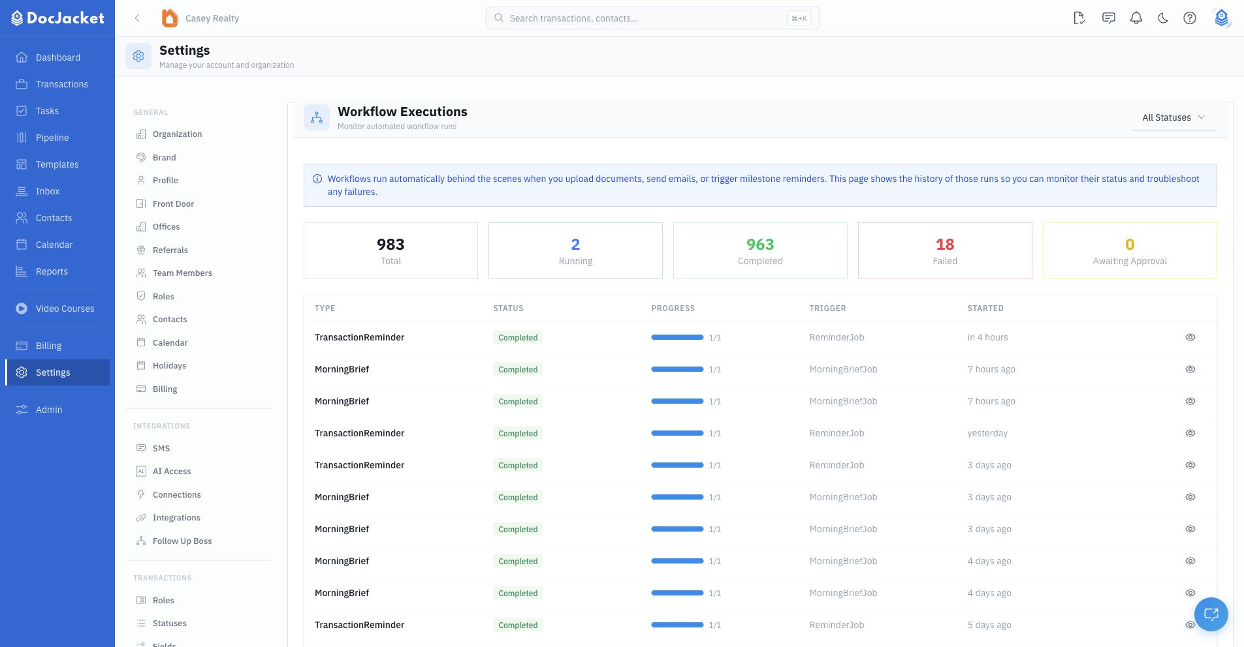Click the Video Courses play icon
This screenshot has width=1244, height=647.
click(22, 308)
